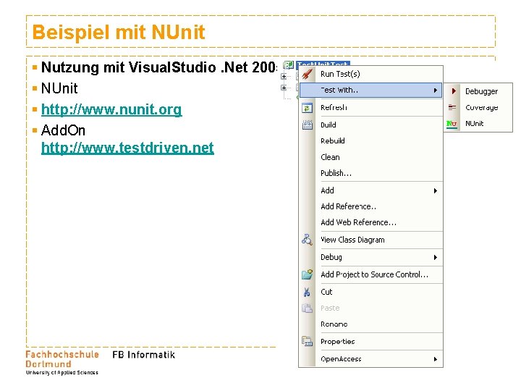The width and height of the screenshot is (521, 391).
Task: Open the http://www.nunit.org link
Action: 111,109
